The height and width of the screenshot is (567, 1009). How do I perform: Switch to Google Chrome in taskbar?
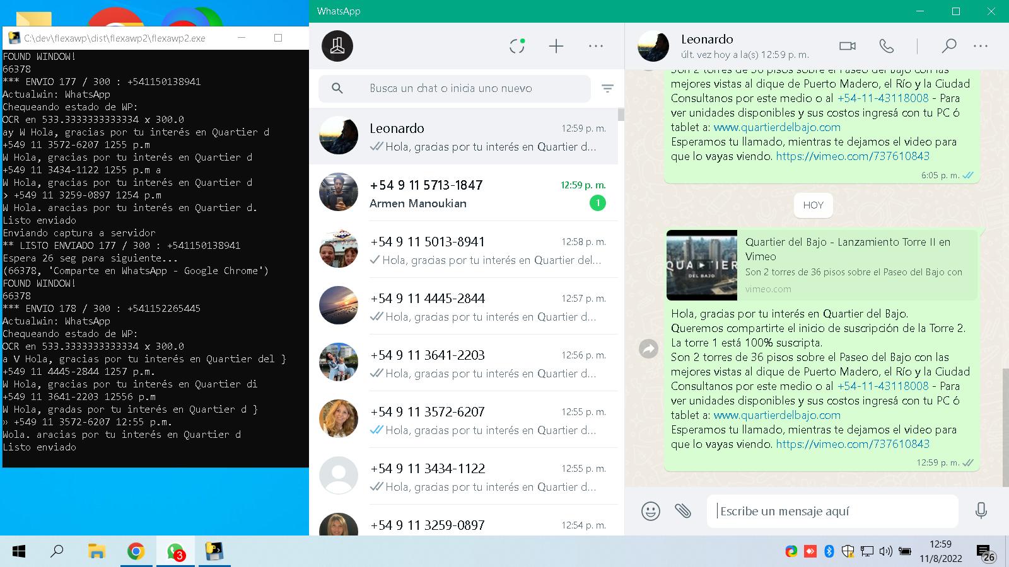[136, 552]
